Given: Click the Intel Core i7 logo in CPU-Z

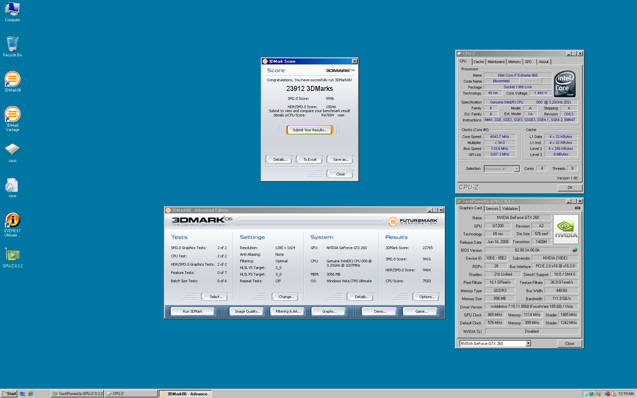Looking at the screenshot, I should 565,84.
